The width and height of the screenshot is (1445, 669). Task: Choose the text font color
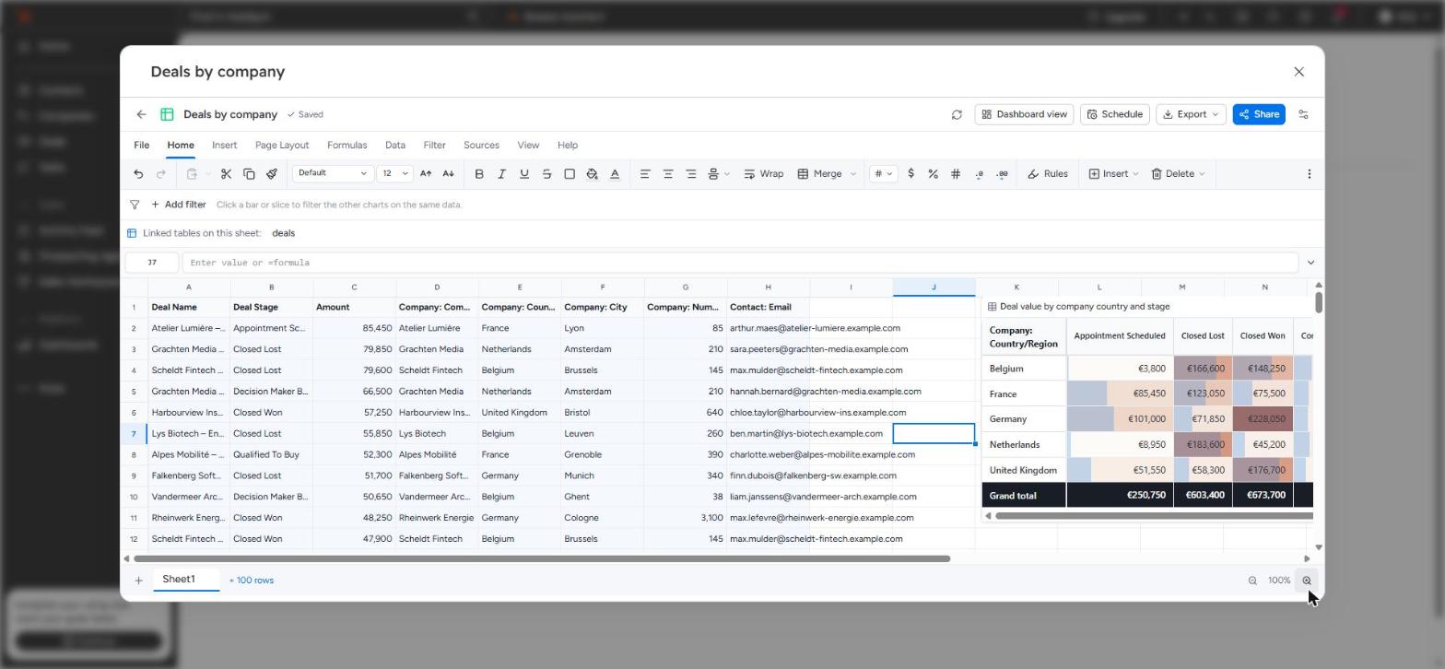tap(615, 174)
